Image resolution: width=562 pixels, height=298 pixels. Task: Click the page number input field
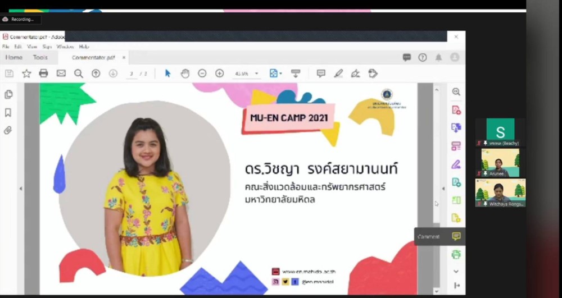pos(132,74)
